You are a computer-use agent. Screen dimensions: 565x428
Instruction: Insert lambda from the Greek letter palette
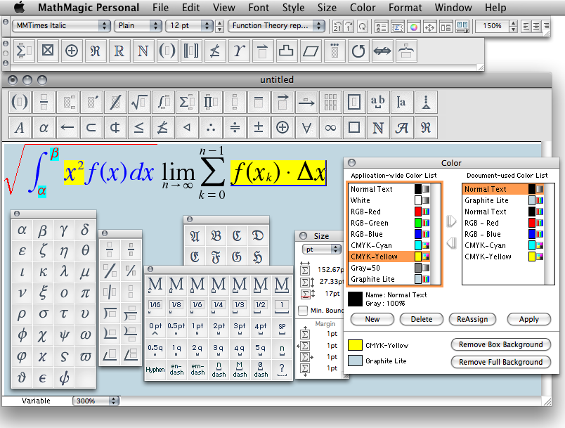(64, 272)
